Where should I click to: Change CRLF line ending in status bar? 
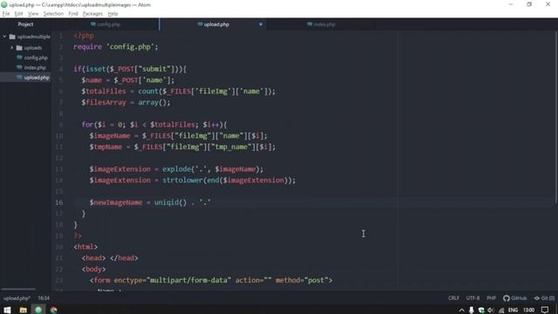(453, 298)
